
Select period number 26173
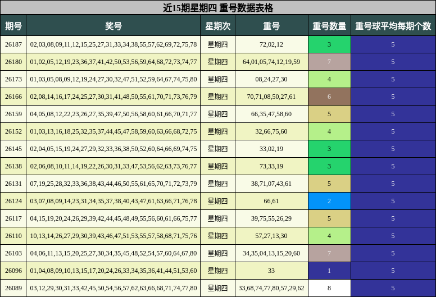13,79
